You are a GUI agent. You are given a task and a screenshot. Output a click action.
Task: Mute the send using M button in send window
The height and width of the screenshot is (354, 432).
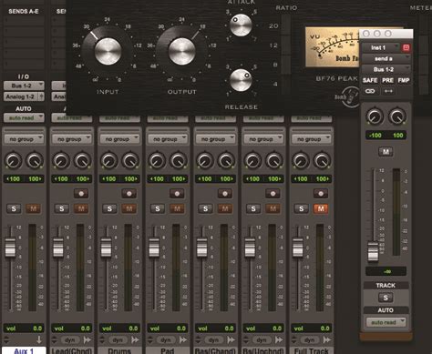(386, 152)
